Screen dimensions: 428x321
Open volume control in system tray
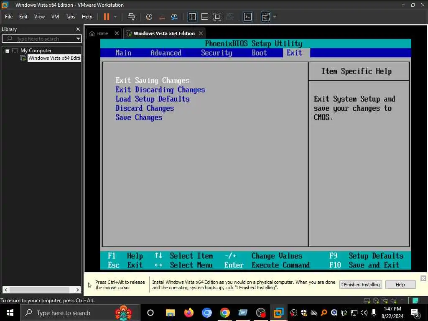(364, 313)
